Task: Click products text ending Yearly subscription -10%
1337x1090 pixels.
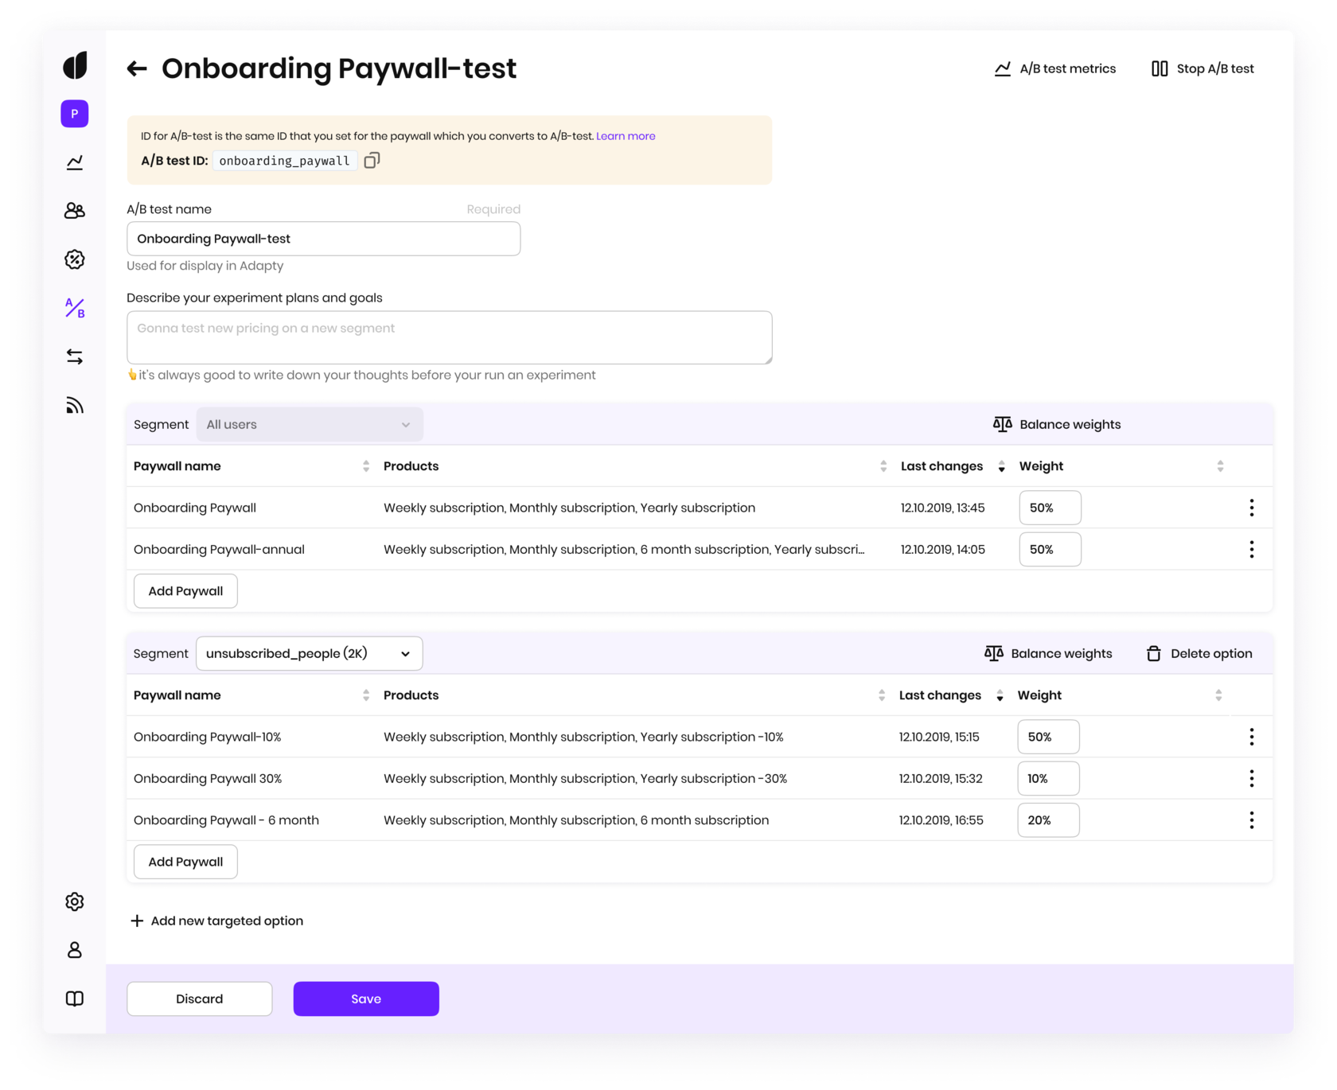Action: click(583, 737)
